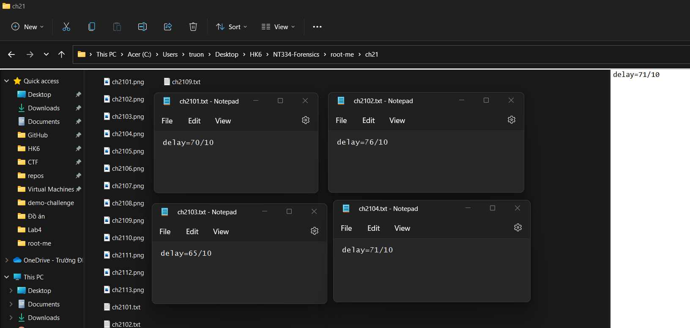
Task: Click delay=71/10 text in white pane
Action: tap(636, 74)
